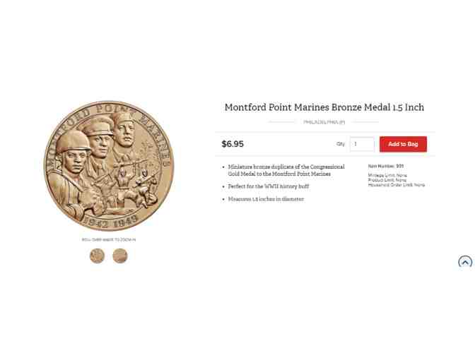This screenshot has width=475, height=360.
Task: Click the Household Order Limit line
Action: 397,185
